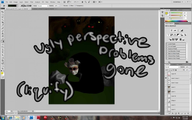This screenshot has height=120, width=192.
Task: Enable the Reverse gradient checkbox
Action: (x=63, y=6)
